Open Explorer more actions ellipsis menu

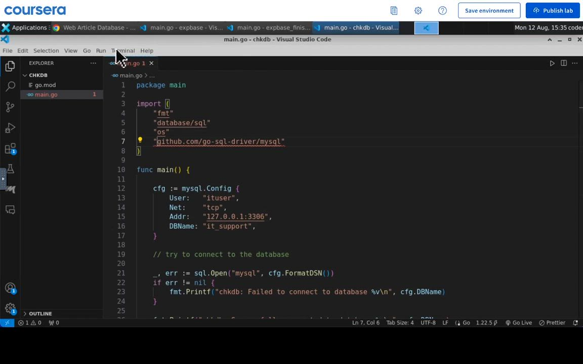coord(93,63)
